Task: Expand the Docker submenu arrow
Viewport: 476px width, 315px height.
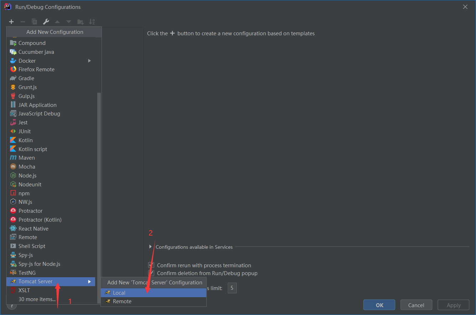Action: click(89, 61)
